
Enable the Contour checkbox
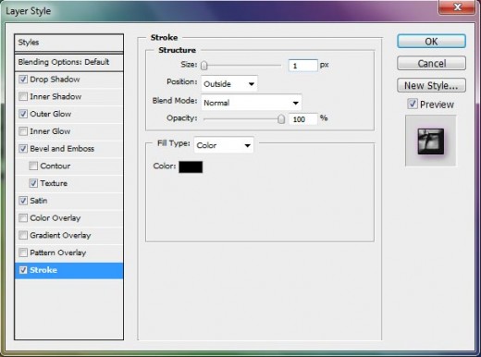[33, 166]
